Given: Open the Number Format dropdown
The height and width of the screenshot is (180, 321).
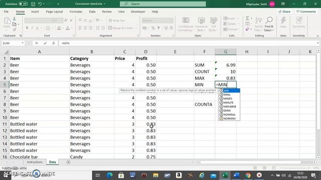Looking at the screenshot, I should point(172,20).
